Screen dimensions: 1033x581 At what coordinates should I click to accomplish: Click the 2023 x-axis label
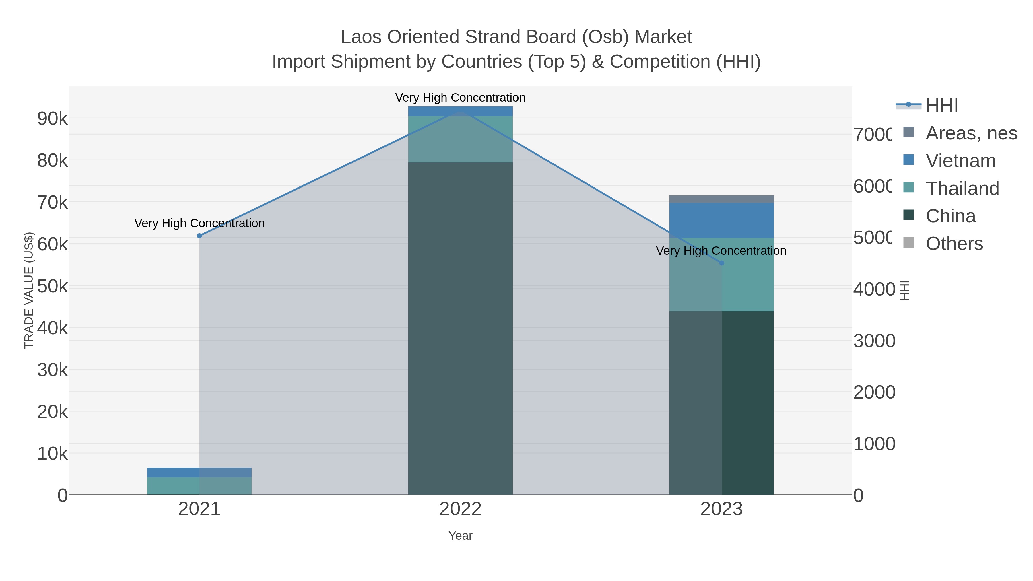[x=721, y=509]
